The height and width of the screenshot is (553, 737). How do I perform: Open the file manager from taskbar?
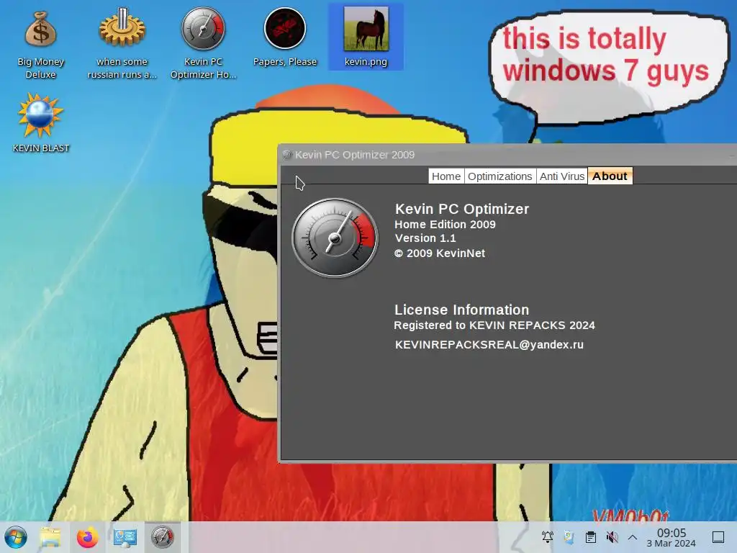pyautogui.click(x=50, y=537)
